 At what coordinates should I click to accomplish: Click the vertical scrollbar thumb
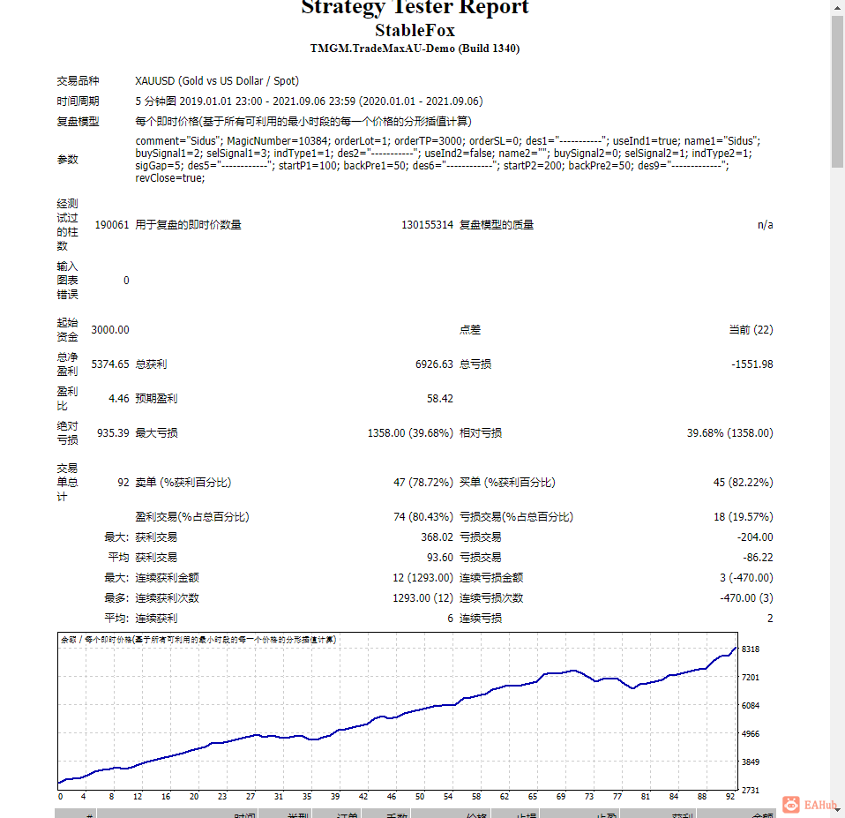pos(837,92)
